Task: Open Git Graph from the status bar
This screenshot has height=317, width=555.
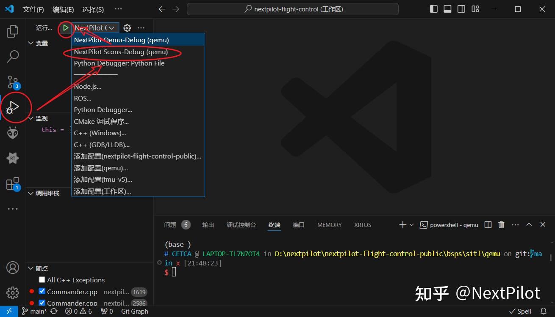Action: coord(134,311)
